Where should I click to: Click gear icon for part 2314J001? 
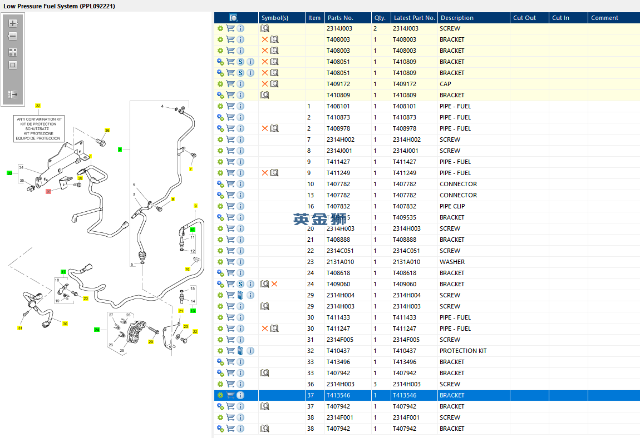(220, 151)
